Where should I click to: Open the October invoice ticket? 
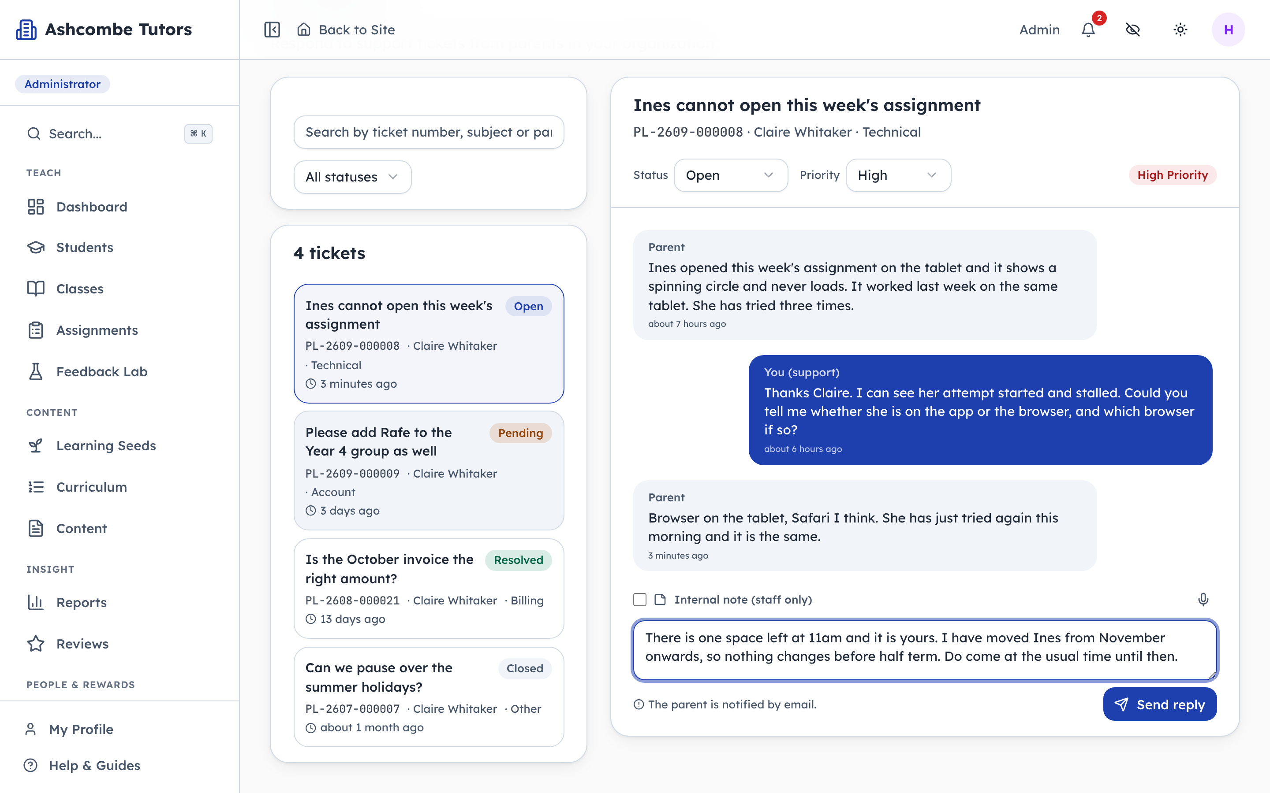coord(429,589)
